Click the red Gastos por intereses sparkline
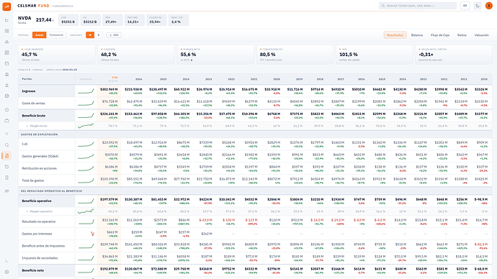 click(x=92, y=234)
